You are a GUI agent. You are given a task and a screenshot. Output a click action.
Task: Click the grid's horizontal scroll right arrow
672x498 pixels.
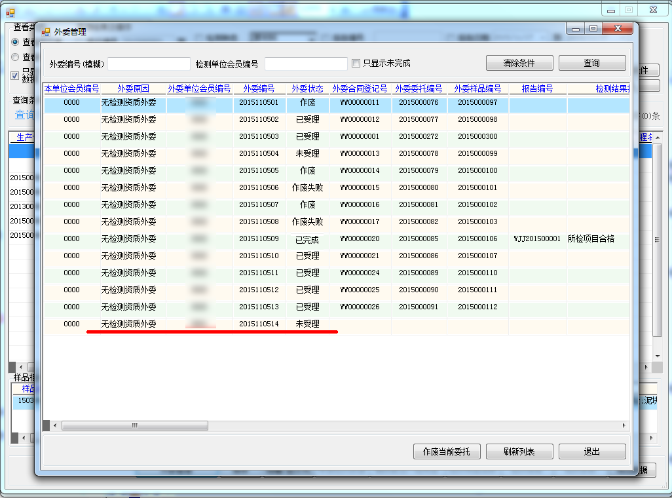tap(623, 426)
